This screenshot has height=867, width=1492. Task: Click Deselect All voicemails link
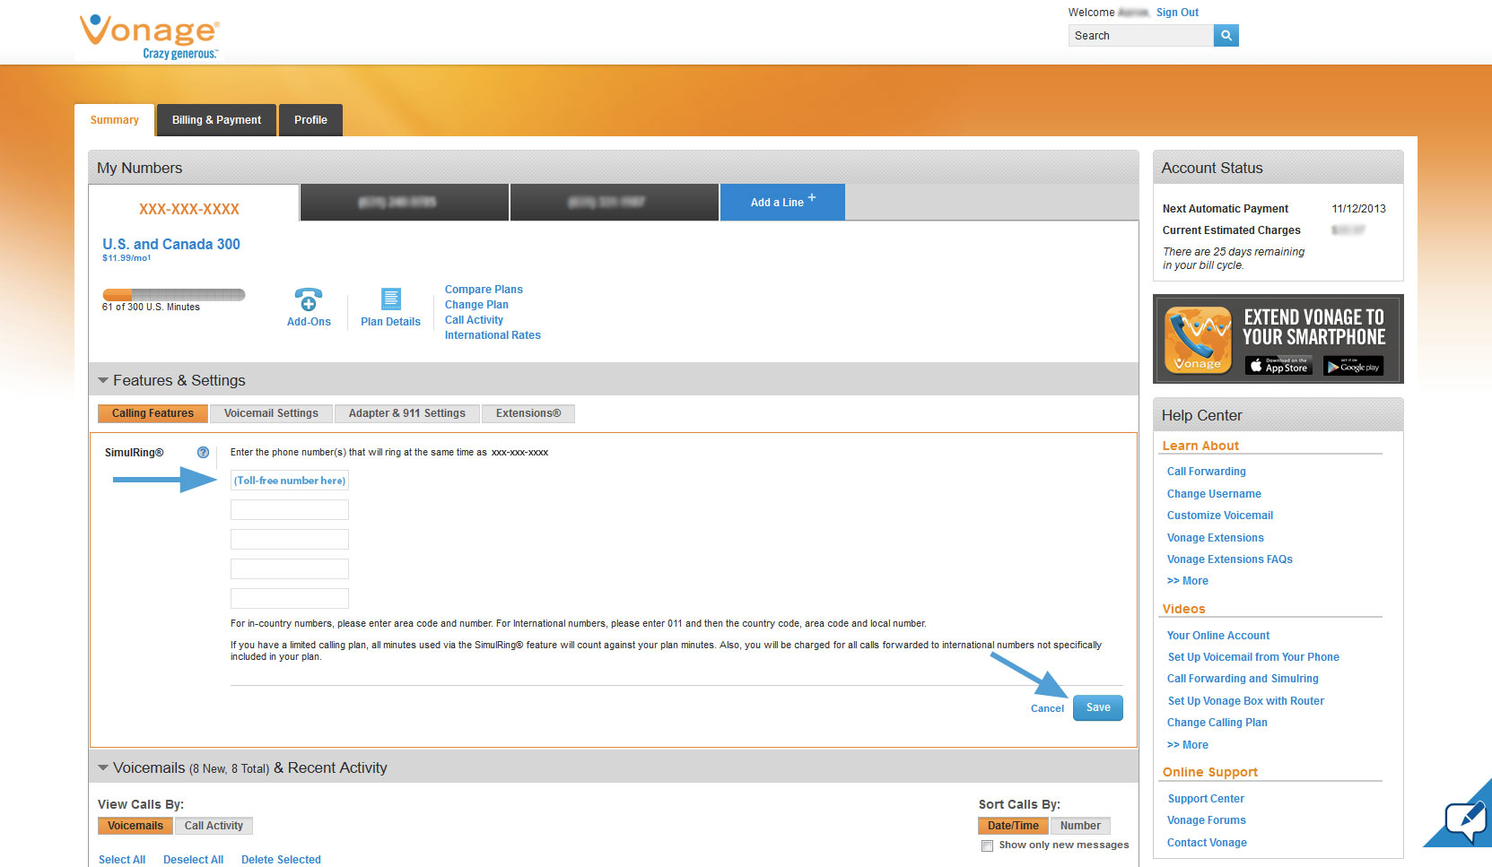tap(193, 860)
